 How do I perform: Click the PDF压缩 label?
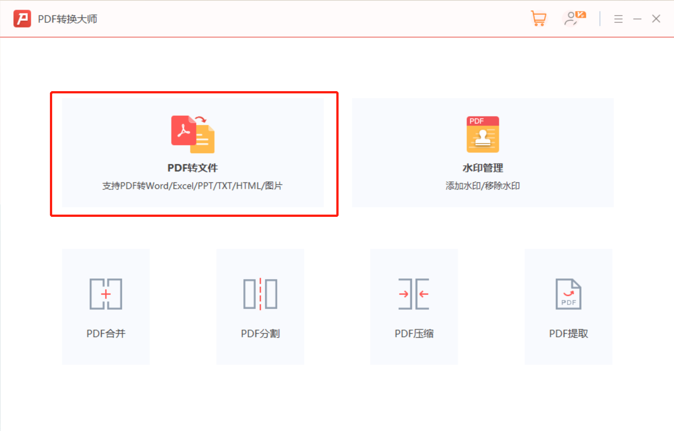pos(414,334)
